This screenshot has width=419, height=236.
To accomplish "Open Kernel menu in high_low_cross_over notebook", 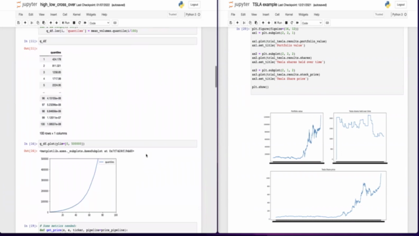I will point(77,14).
